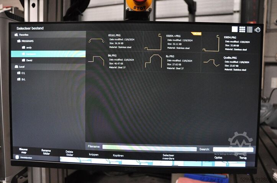The image size is (277, 183).
Task: Switch to grid thumbnail view icon
Action: coord(242,29)
